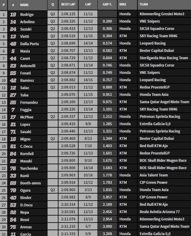Image resolution: width=191 pixels, height=236 pixels.
Task: Click the NAME column header
Action: (24, 5)
